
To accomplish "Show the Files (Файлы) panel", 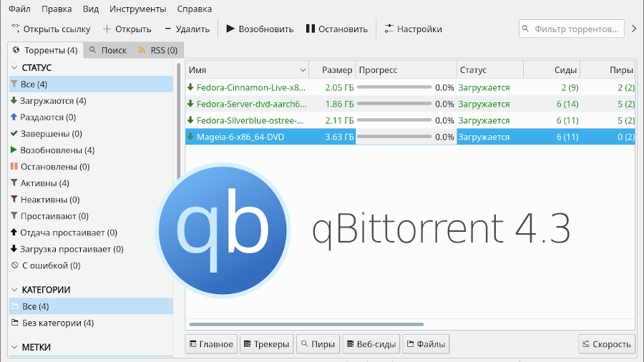I will (x=426, y=344).
